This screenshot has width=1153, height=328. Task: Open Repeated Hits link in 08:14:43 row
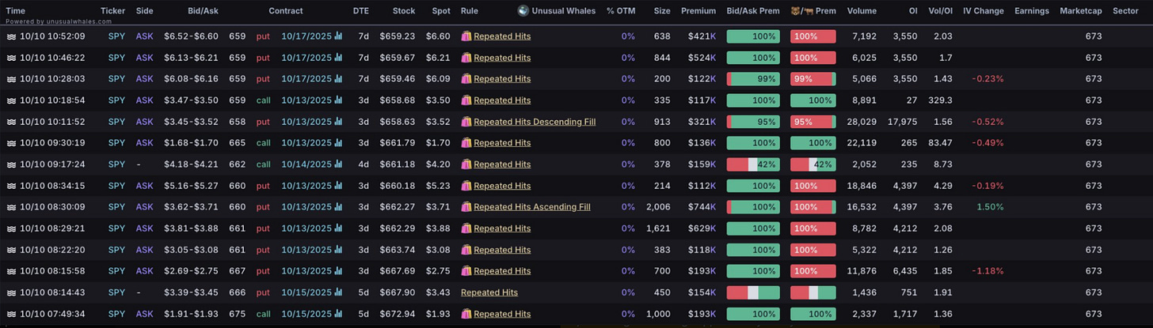click(489, 292)
